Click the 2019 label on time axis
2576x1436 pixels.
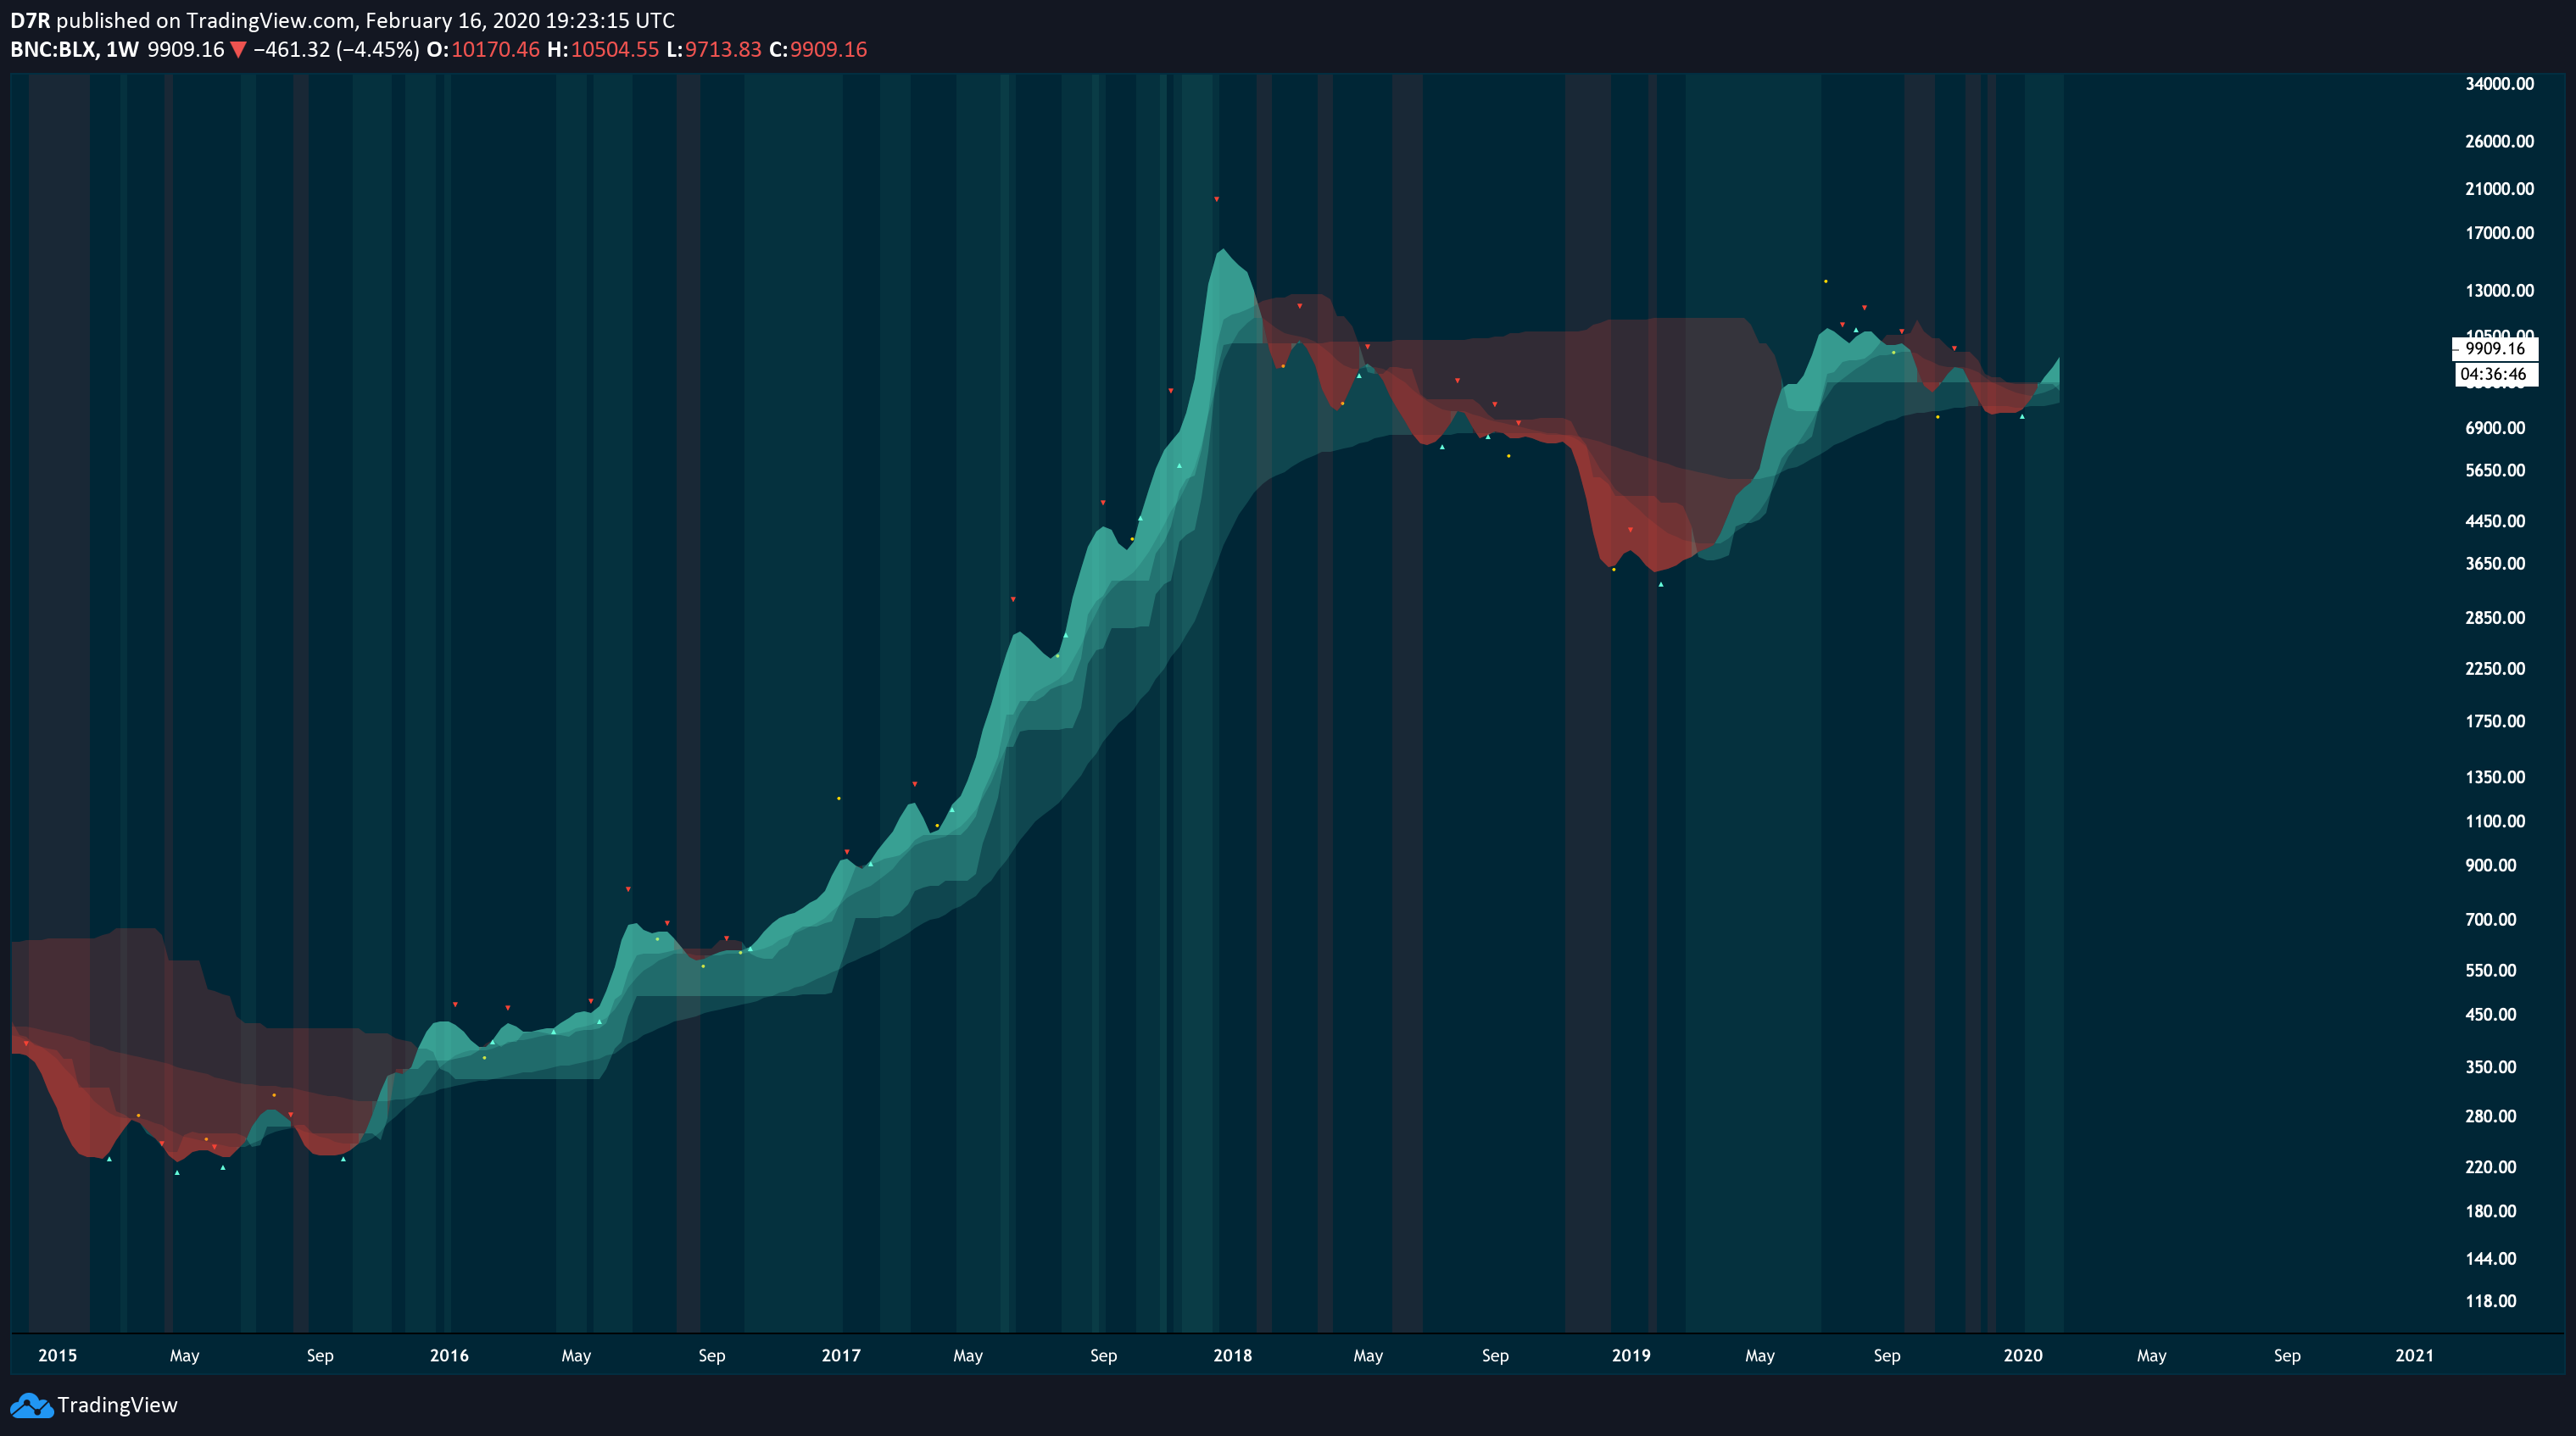tap(1631, 1356)
